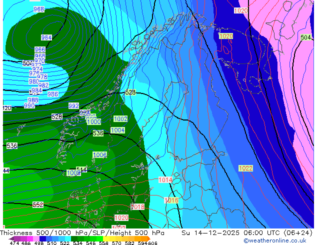317x245 pixels.
Task: Click the 1004 isobar label
Action: coord(117,130)
